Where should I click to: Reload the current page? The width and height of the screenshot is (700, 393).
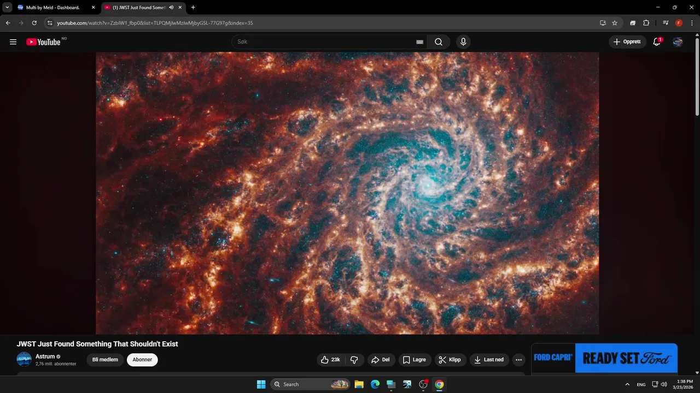pyautogui.click(x=34, y=23)
